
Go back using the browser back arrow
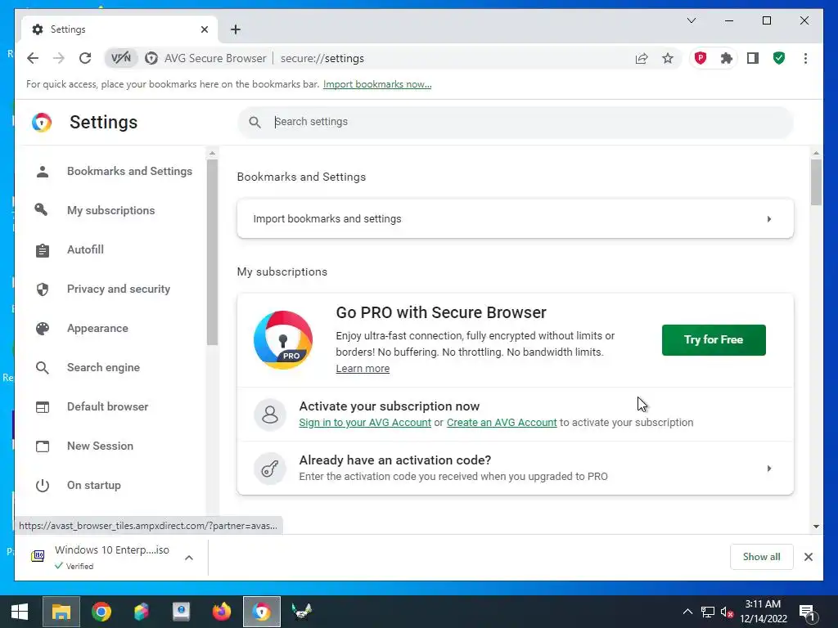click(x=33, y=58)
